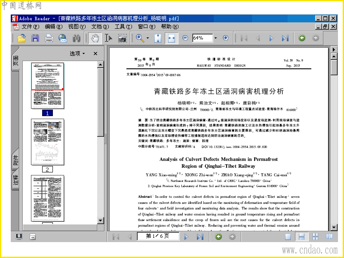The width and height of the screenshot is (344, 258).
Task: Go to previous page in top toolbar
Action: coord(258,38)
